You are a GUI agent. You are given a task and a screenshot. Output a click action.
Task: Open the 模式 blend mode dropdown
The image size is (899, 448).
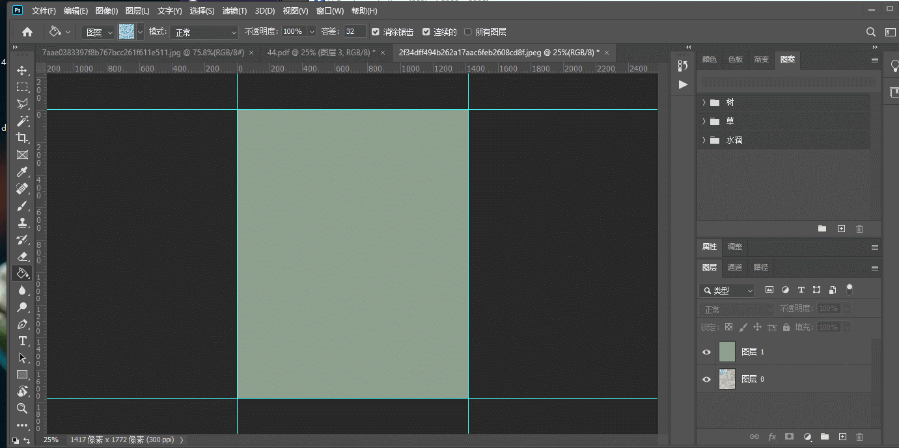pos(204,32)
